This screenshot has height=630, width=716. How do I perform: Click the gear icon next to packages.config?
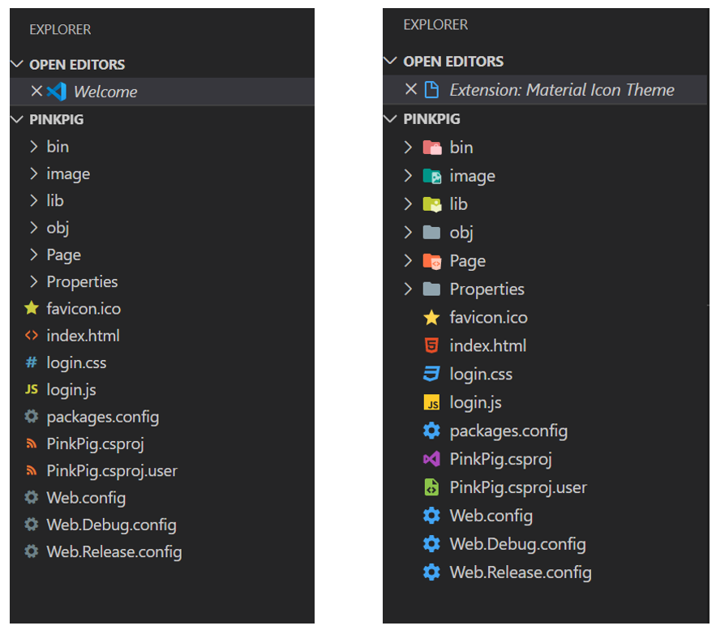click(x=432, y=431)
